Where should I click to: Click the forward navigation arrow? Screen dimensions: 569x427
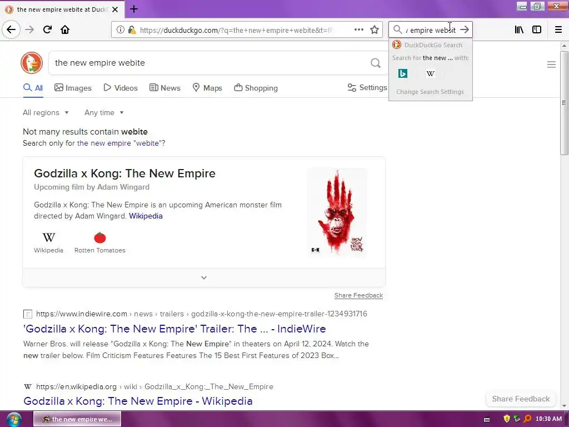29,29
